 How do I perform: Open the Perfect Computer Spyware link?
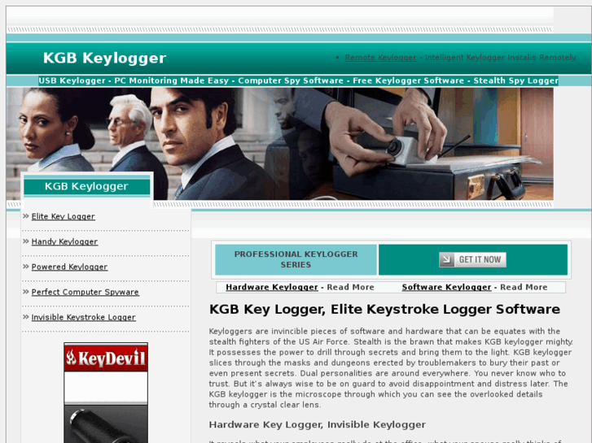point(86,292)
